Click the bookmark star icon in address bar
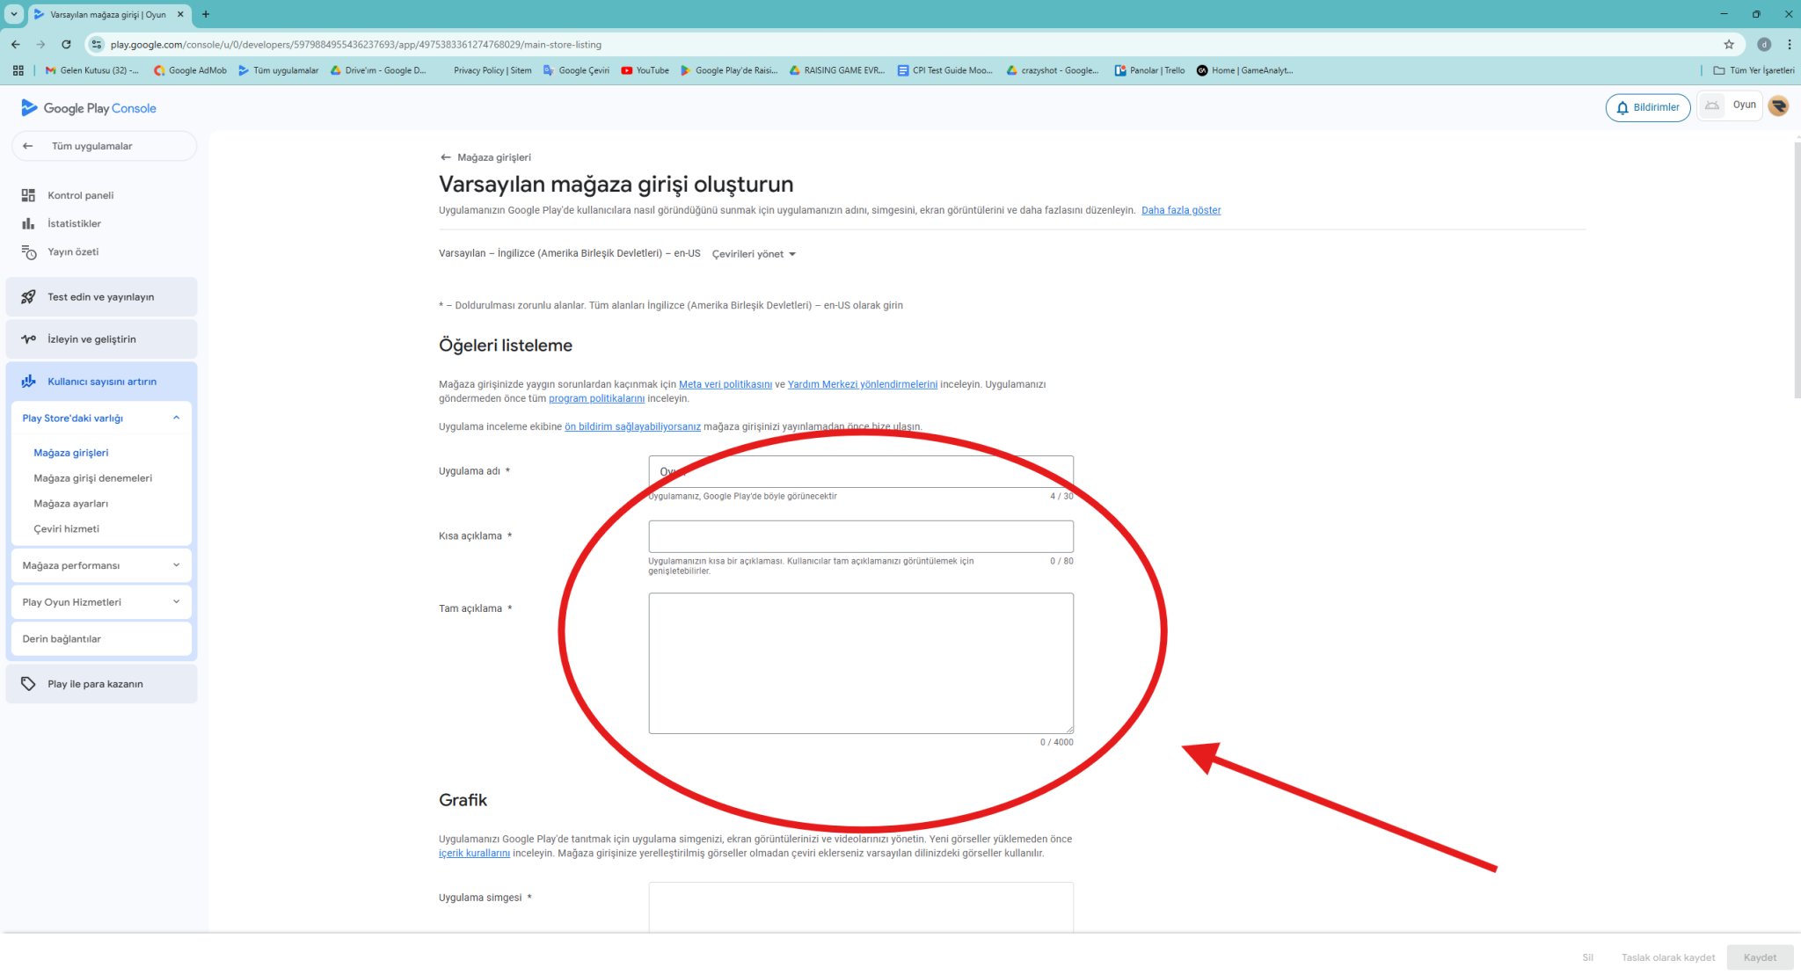The image size is (1801, 975). [x=1728, y=44]
